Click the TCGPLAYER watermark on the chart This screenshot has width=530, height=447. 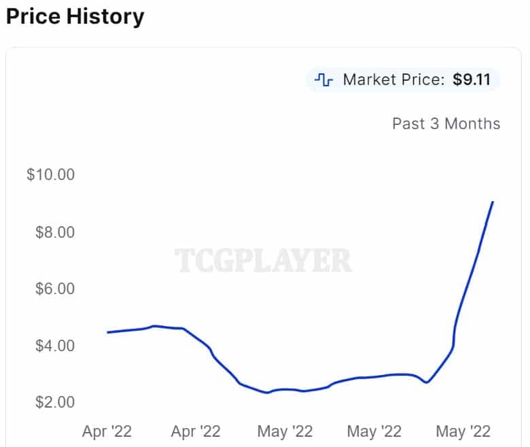point(264,260)
